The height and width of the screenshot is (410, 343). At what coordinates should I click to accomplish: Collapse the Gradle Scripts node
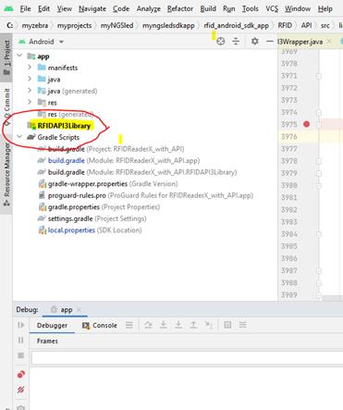[x=19, y=137]
